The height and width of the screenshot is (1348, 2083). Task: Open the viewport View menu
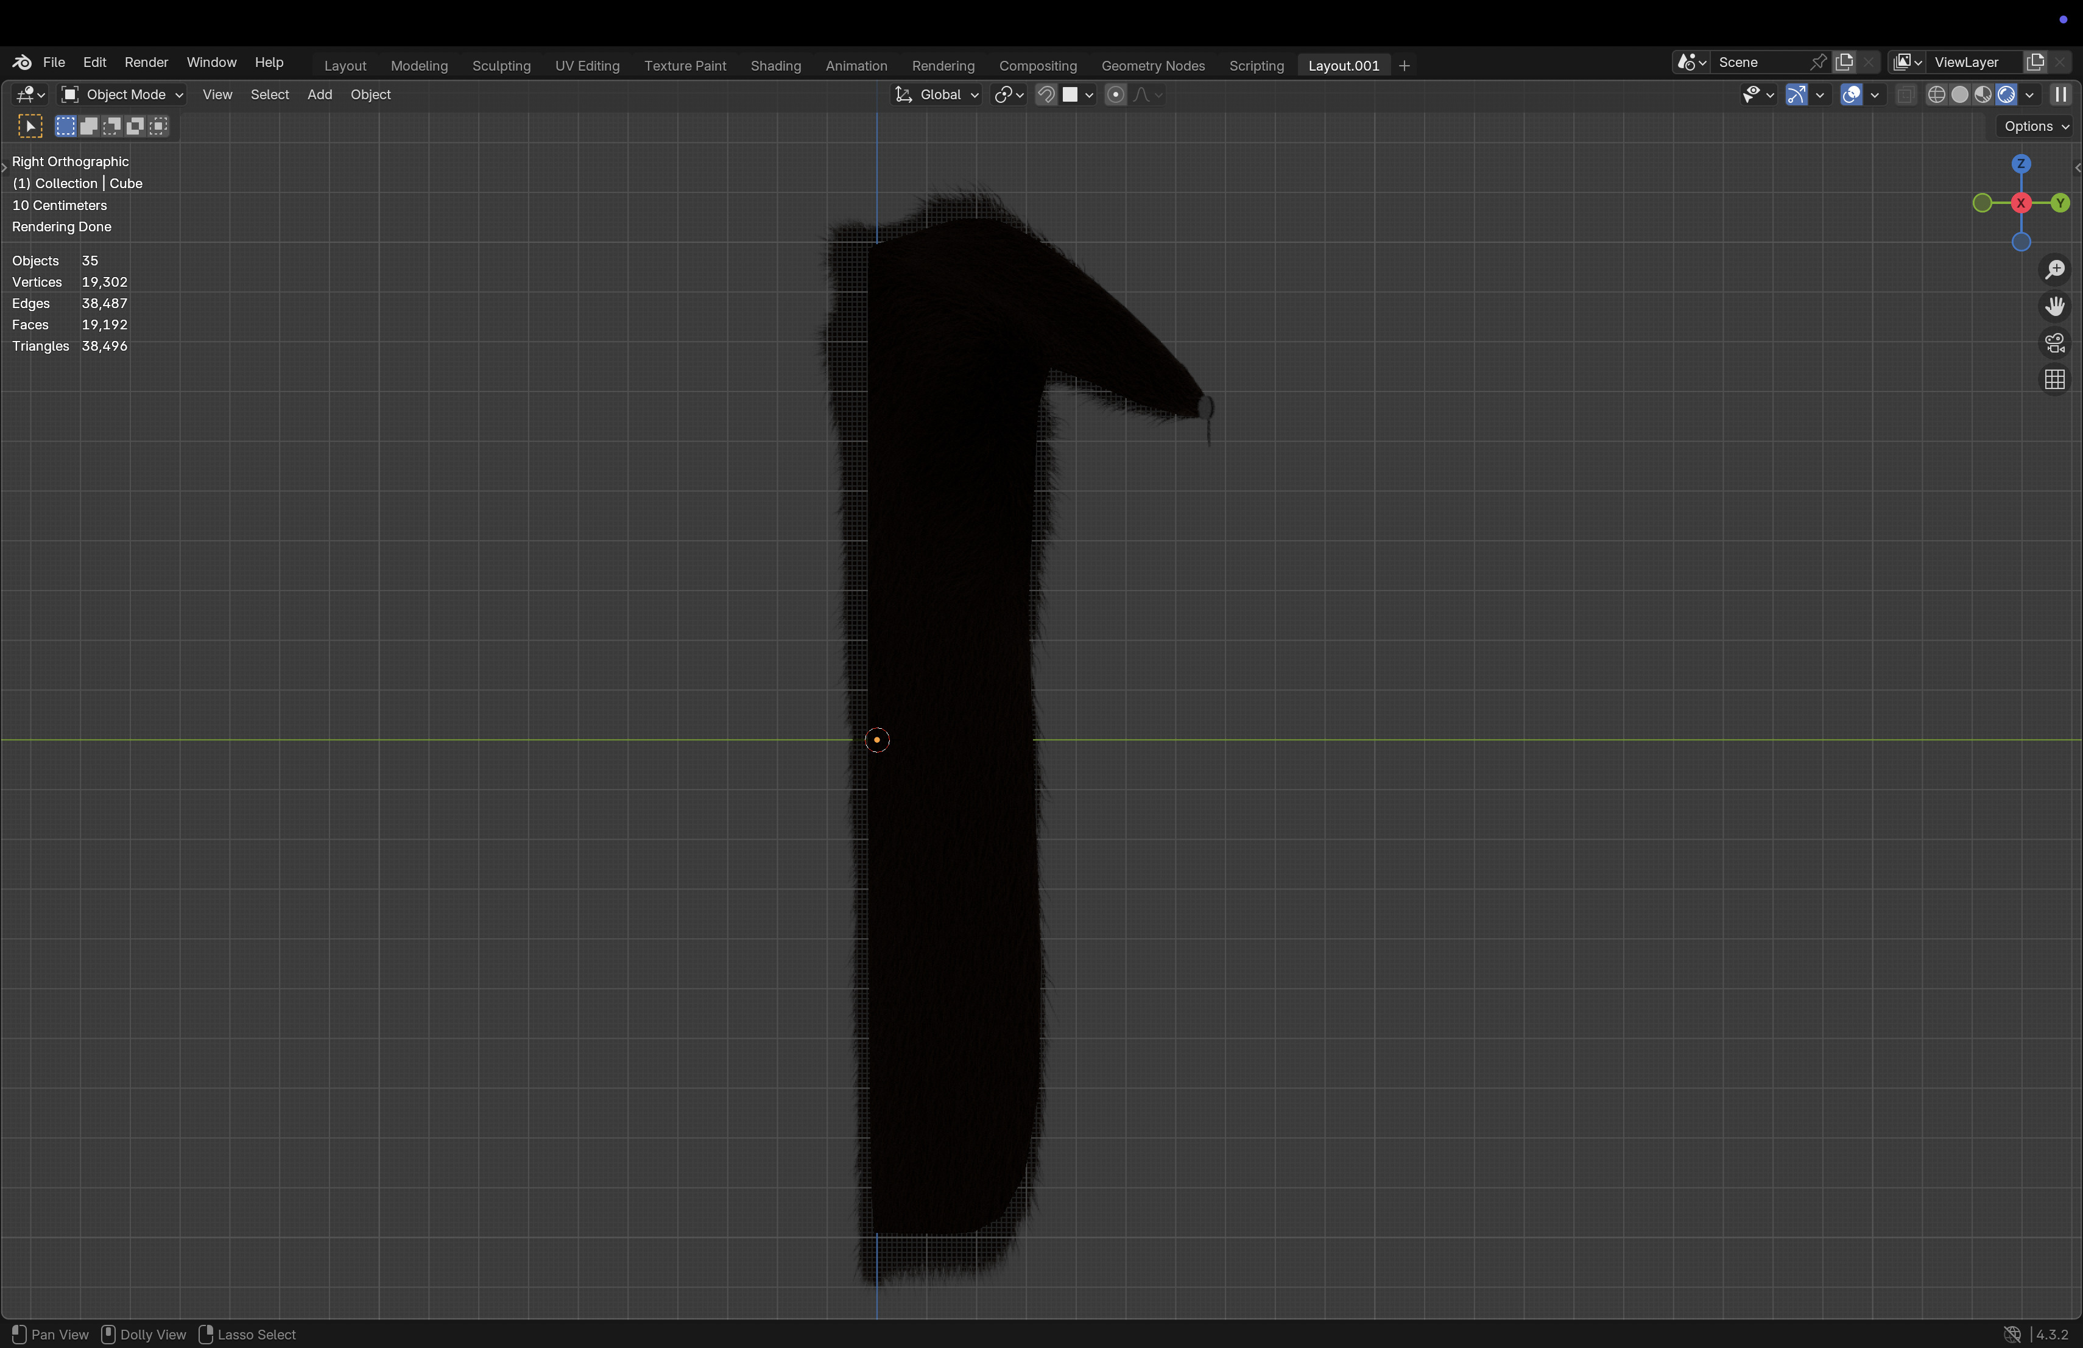[x=217, y=94]
